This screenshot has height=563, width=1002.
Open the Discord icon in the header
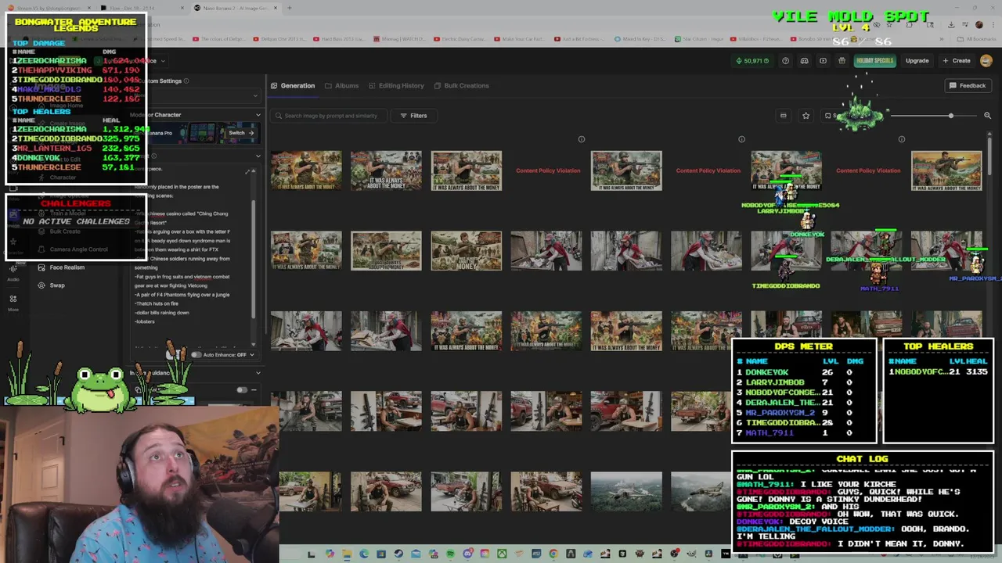click(804, 61)
